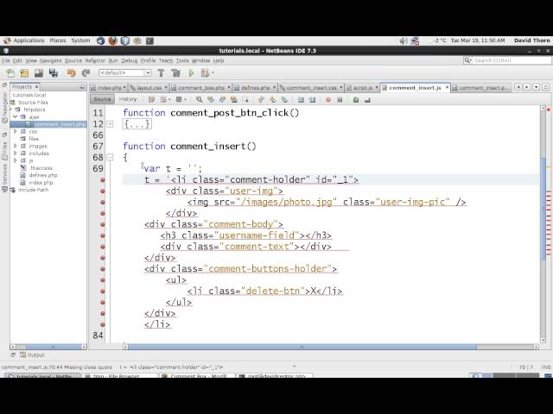Toggle the Navigator side panel tab
This screenshot has width=553, height=414.
click(4, 107)
